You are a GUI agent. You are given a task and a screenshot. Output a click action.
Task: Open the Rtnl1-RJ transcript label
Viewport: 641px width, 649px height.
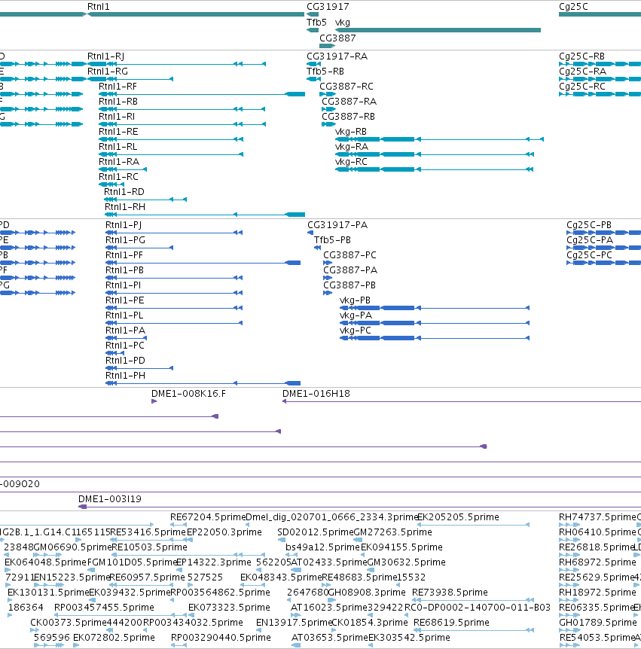[x=105, y=56]
